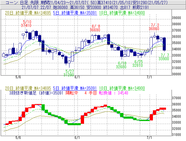This screenshot has height=141, width=186.
Task: Click the 6/1 date label under lower chart
Action: (x=77, y=138)
